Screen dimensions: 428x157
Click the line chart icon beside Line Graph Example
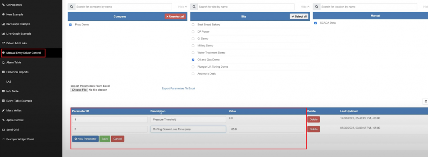[3, 34]
